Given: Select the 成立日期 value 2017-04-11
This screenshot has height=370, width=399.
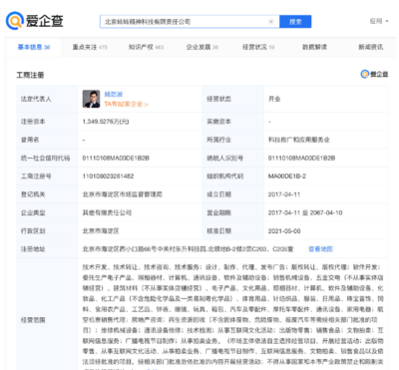Looking at the screenshot, I should click(x=284, y=194).
